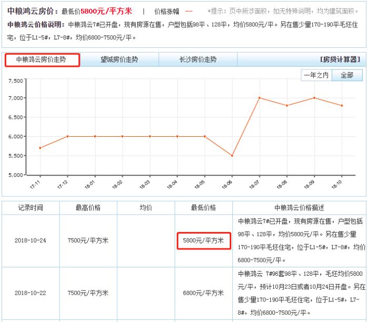The height and width of the screenshot is (322, 368).
Task: Click 5800元/平方米 lowest price cell
Action: (203, 240)
